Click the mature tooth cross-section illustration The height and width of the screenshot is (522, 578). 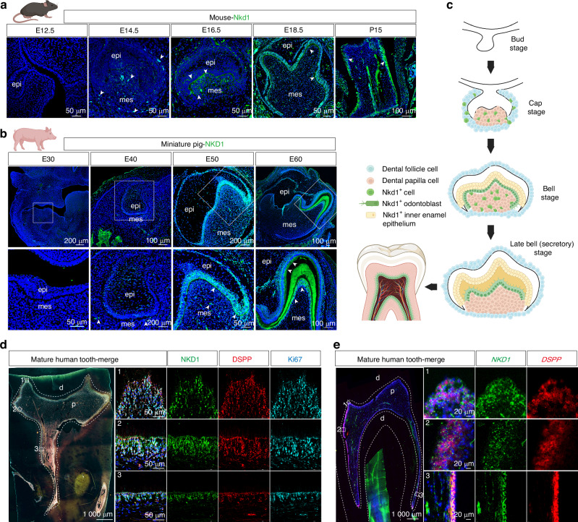click(x=391, y=281)
